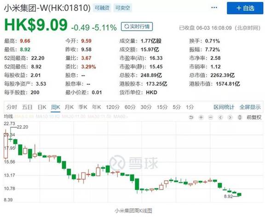This screenshot has height=217, width=265.
Task: Zoom in chart with plus icon
Action: tap(201, 117)
